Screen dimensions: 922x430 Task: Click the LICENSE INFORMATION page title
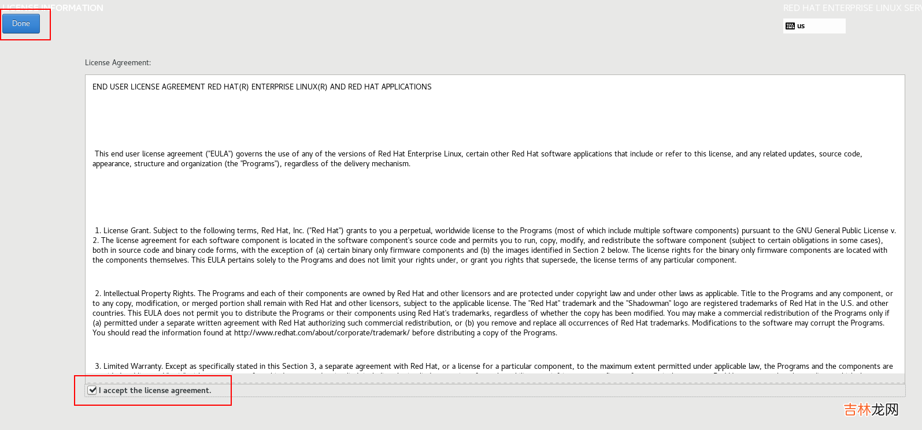click(x=53, y=8)
